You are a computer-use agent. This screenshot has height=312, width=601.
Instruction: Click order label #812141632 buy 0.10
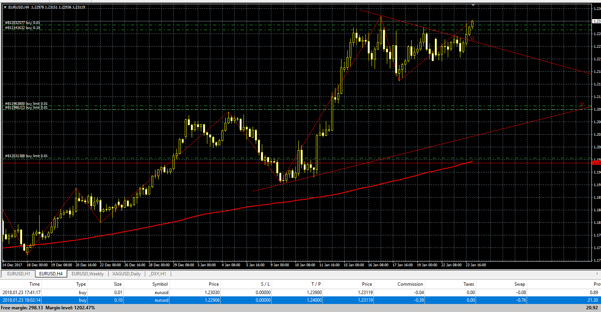coord(22,28)
